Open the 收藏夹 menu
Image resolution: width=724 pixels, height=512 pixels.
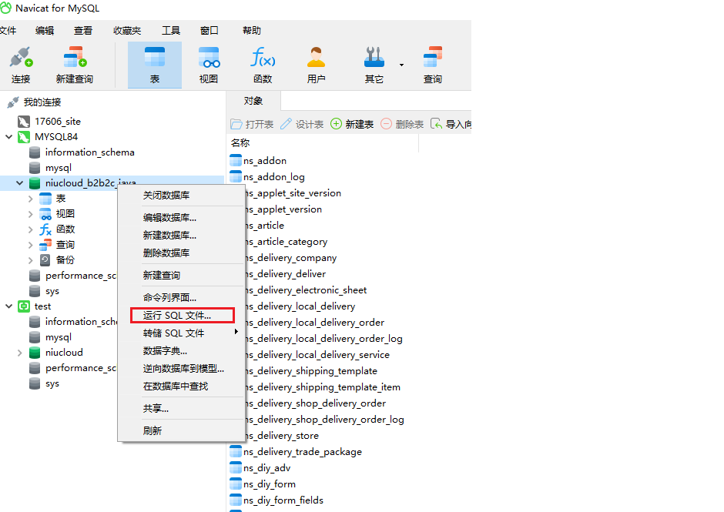(127, 31)
